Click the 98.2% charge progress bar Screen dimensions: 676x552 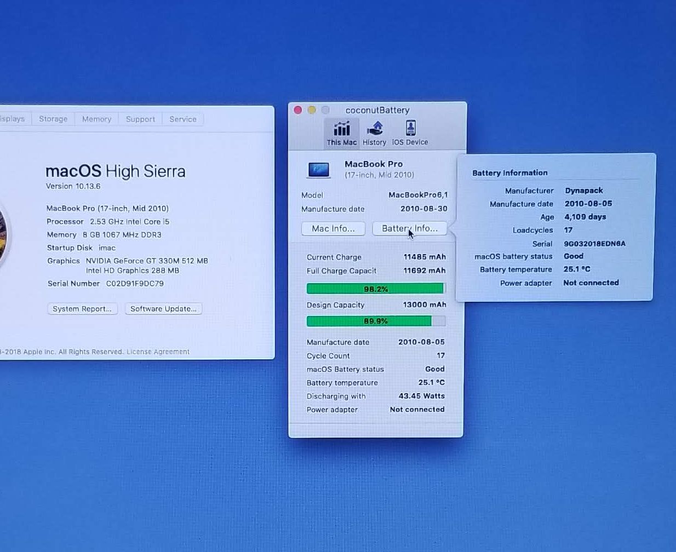376,289
